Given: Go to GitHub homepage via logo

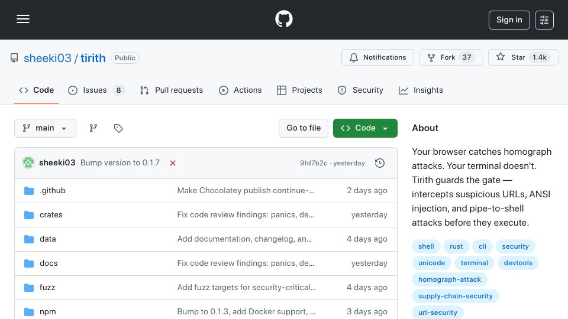Looking at the screenshot, I should tap(283, 19).
